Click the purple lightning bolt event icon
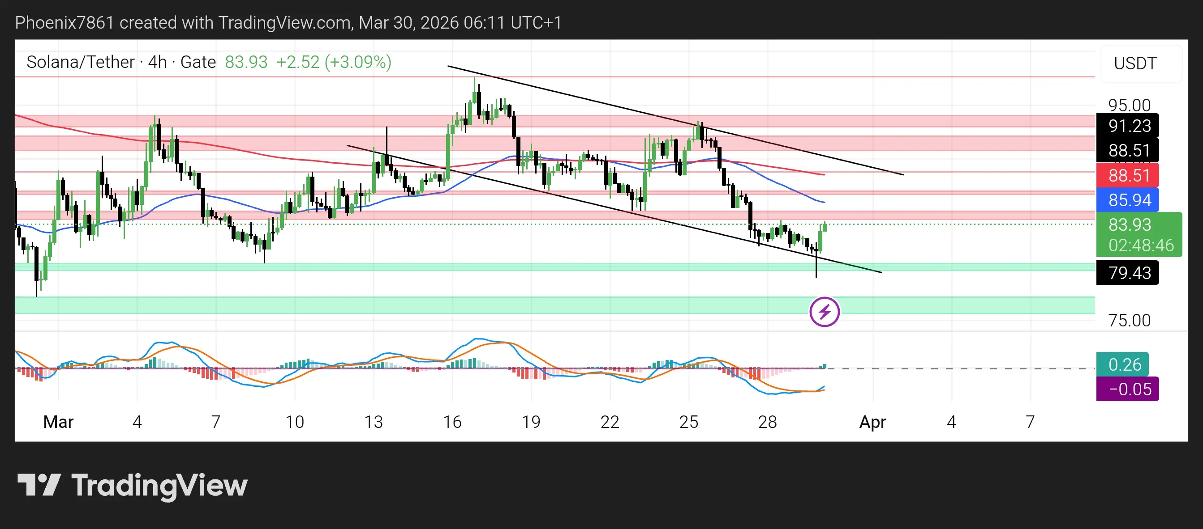1203x529 pixels. [824, 312]
